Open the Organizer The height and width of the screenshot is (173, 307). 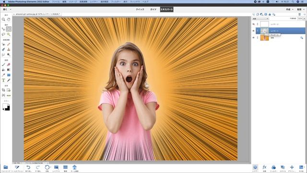(x=65, y=168)
